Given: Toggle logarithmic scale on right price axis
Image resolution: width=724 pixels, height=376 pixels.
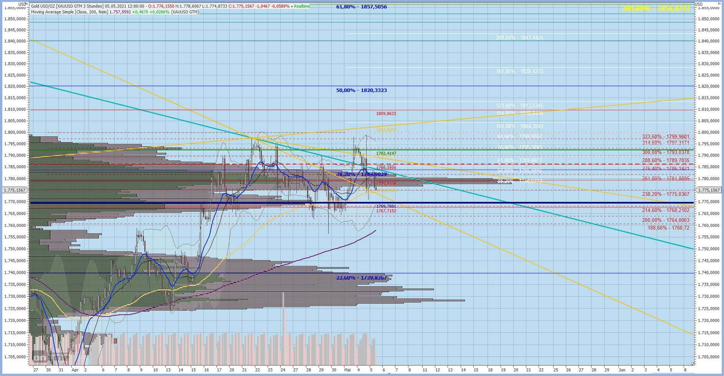Looking at the screenshot, I should point(719,3).
